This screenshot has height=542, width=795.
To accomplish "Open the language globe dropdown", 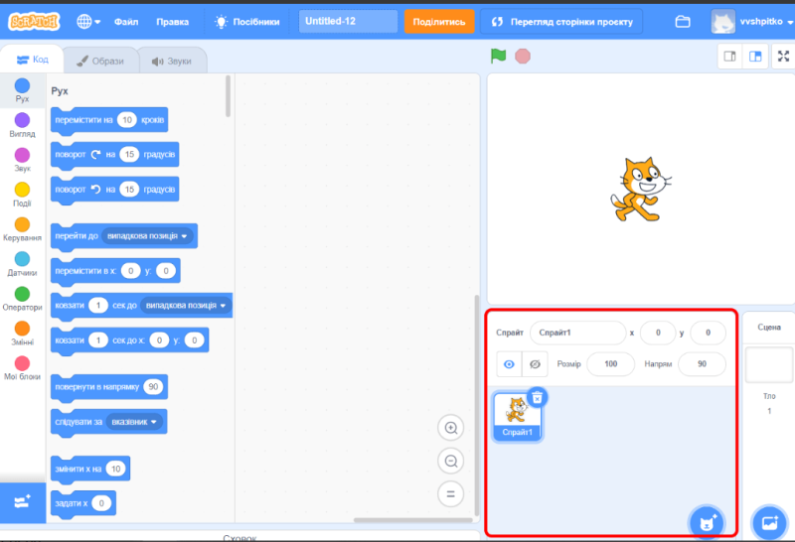I will pyautogui.click(x=86, y=21).
